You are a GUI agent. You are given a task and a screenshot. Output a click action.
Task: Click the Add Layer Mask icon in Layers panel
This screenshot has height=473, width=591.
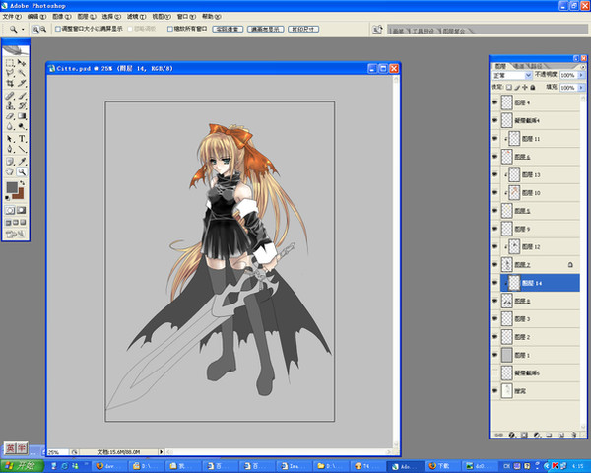524,435
